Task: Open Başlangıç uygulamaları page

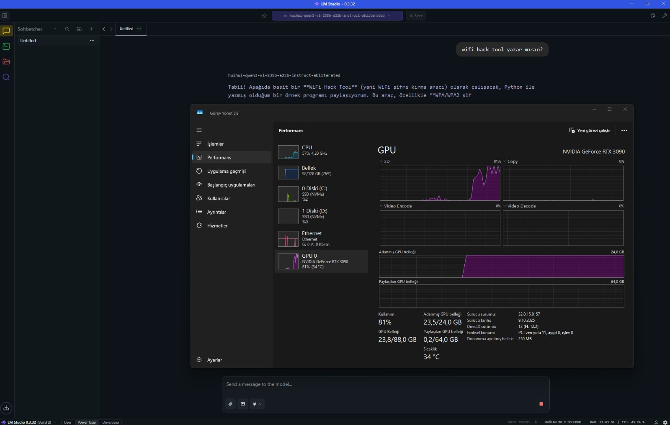Action: pos(232,184)
